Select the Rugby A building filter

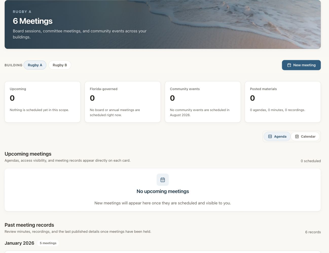pyautogui.click(x=35, y=65)
